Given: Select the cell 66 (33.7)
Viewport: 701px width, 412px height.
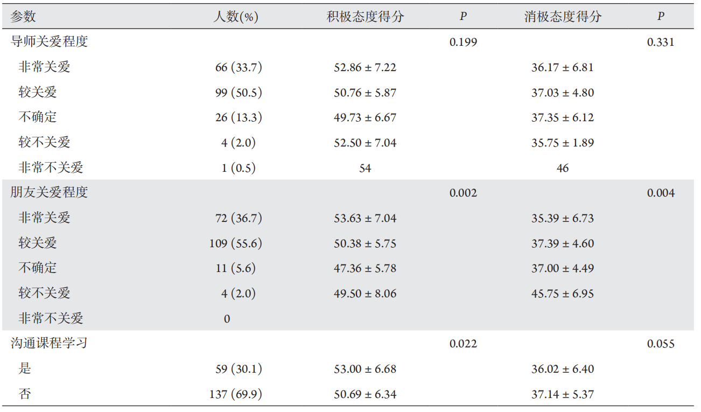Looking at the screenshot, I should pyautogui.click(x=239, y=67).
